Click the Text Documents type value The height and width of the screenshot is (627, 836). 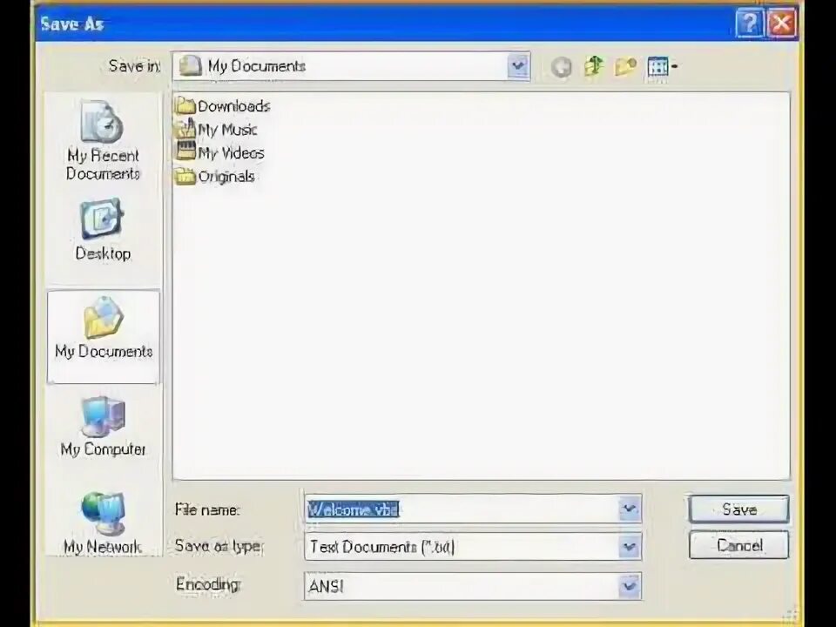[x=381, y=547]
